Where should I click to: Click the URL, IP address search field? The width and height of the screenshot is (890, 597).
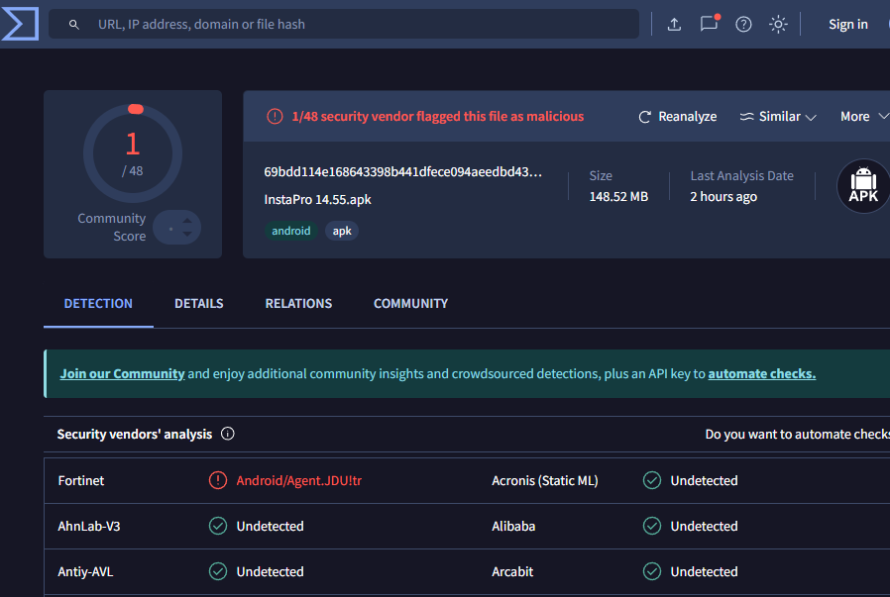pos(357,25)
